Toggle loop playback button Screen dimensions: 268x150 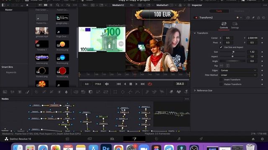150,84
